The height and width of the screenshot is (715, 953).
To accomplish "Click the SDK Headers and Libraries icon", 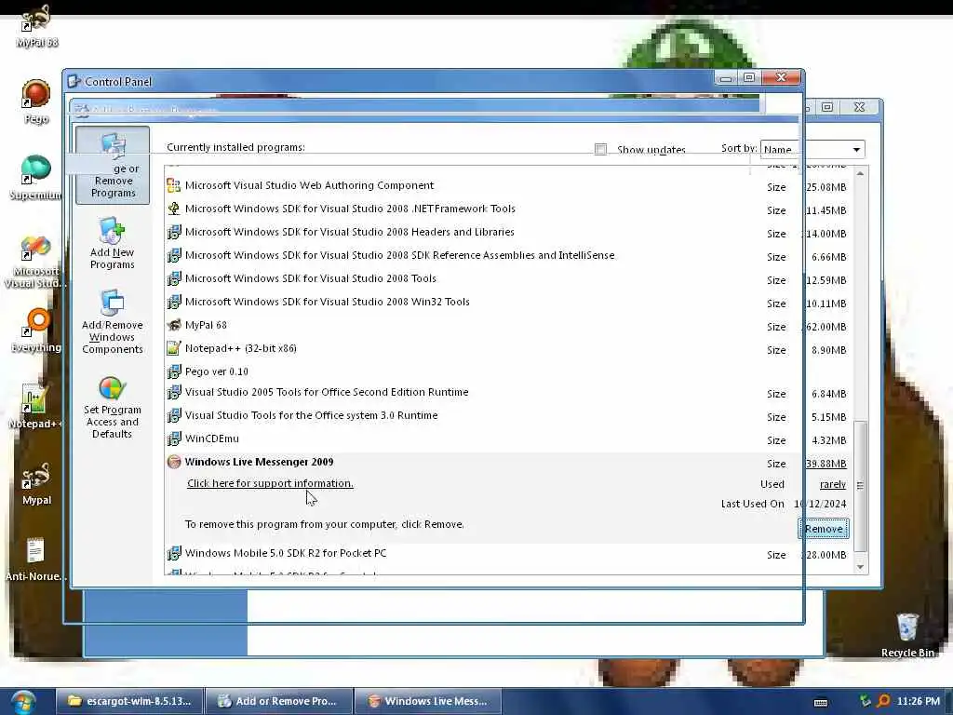I will click(174, 232).
